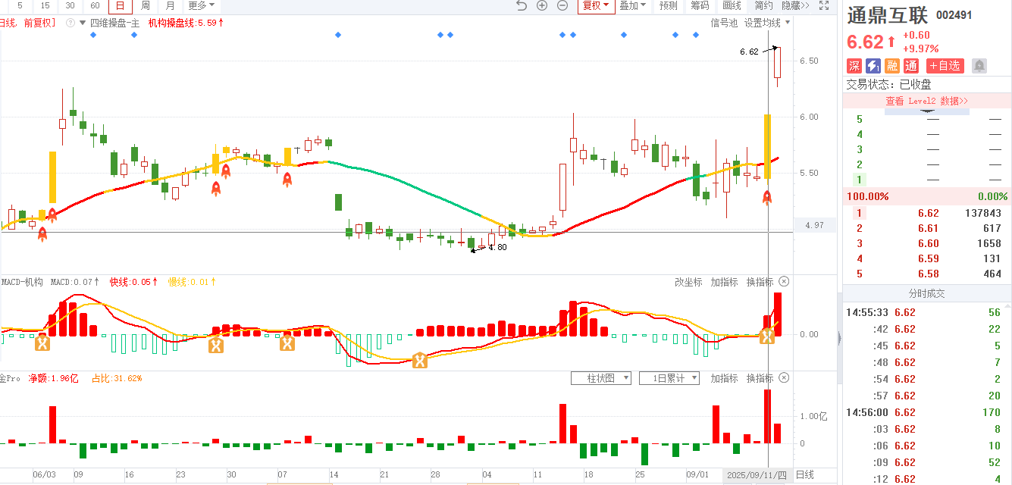The height and width of the screenshot is (485, 1012).
Task: Add stock to watchlist with +自选
Action: tap(945, 66)
